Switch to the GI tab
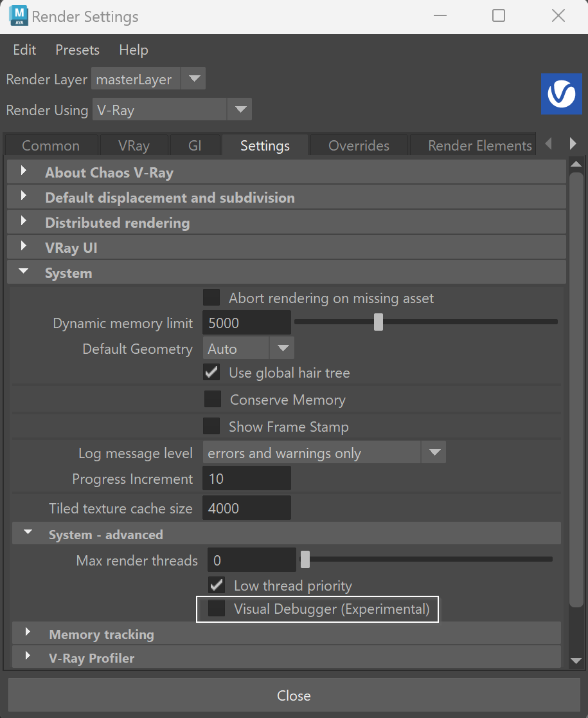The height and width of the screenshot is (718, 588). pyautogui.click(x=195, y=145)
